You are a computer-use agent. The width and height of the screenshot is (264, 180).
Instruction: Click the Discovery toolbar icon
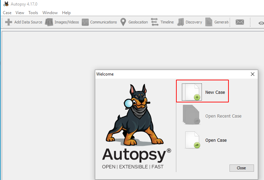(180, 22)
